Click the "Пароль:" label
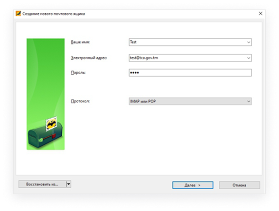The image size is (279, 211). click(x=78, y=72)
